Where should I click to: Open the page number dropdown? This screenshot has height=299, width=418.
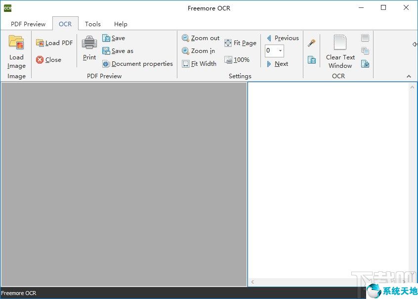tap(280, 50)
